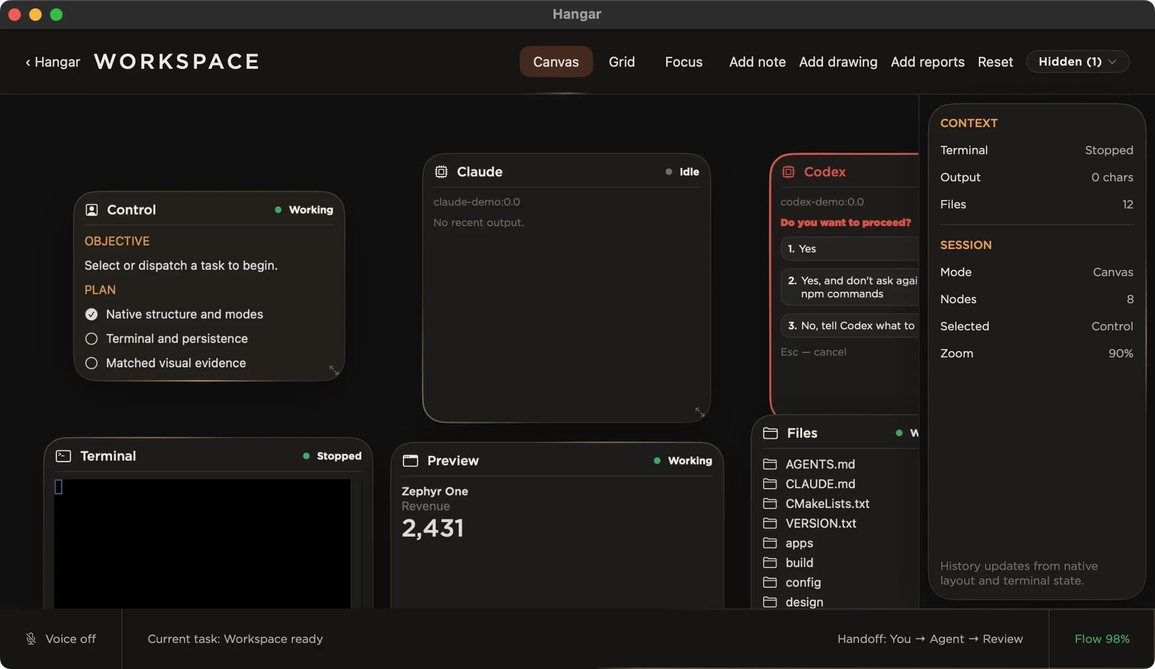Click Zephyr One in Preview
The image size is (1155, 669).
[435, 491]
